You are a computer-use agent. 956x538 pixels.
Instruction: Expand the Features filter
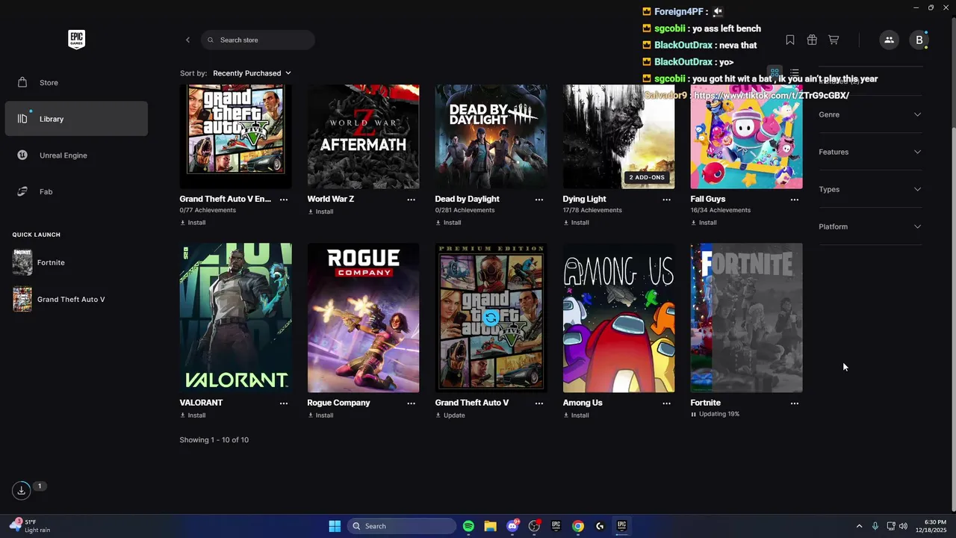(870, 152)
